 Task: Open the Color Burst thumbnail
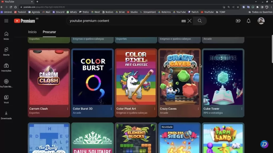[93, 77]
